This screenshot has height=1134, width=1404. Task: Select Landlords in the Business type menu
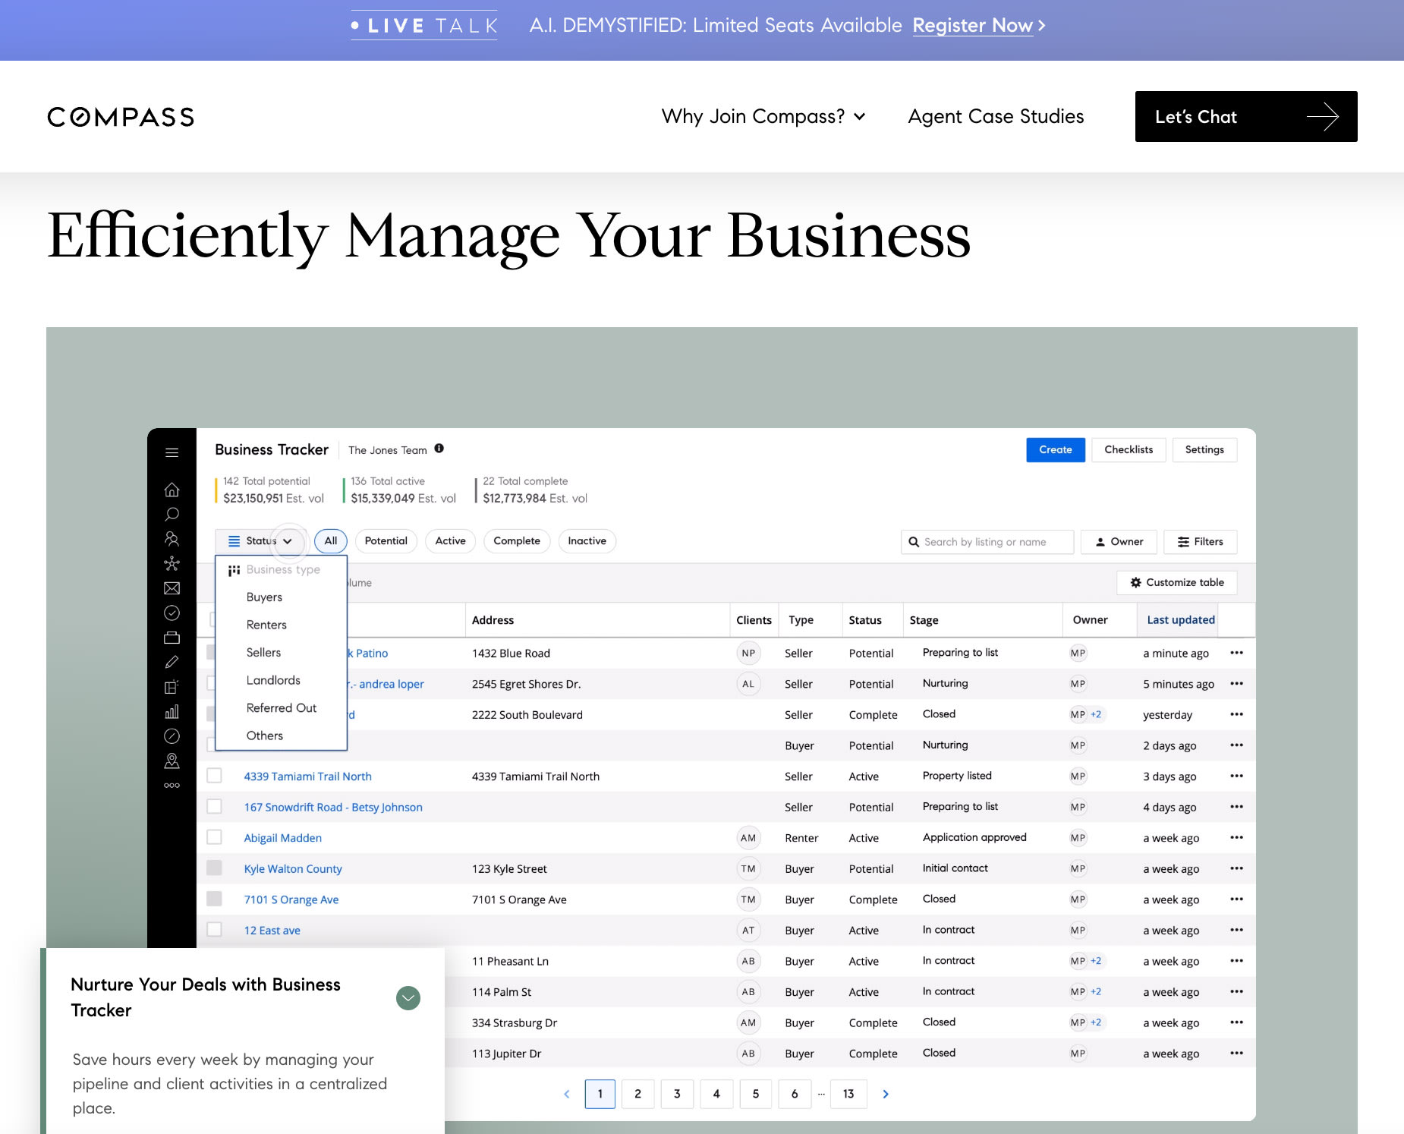[273, 680]
